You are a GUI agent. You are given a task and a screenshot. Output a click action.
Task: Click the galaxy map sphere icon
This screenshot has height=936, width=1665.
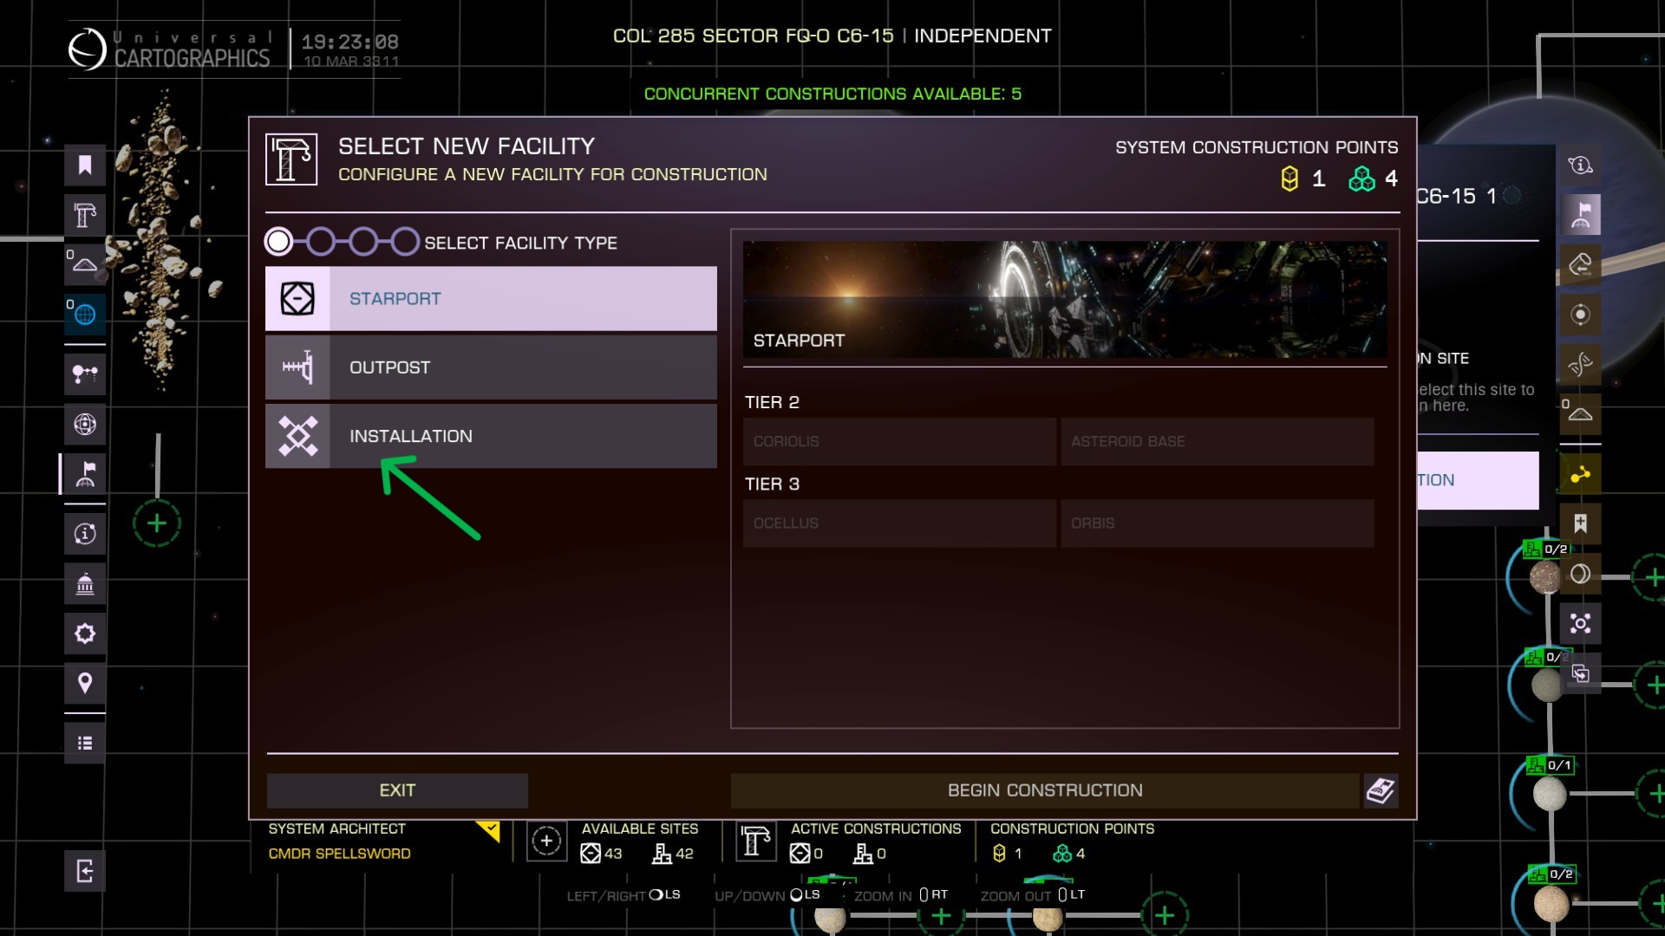85,424
